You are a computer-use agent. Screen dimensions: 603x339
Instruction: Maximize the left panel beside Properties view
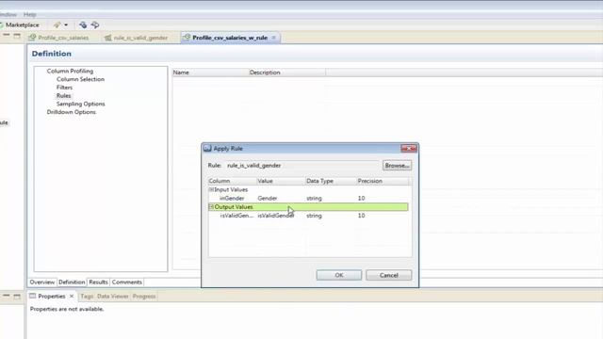(x=17, y=297)
